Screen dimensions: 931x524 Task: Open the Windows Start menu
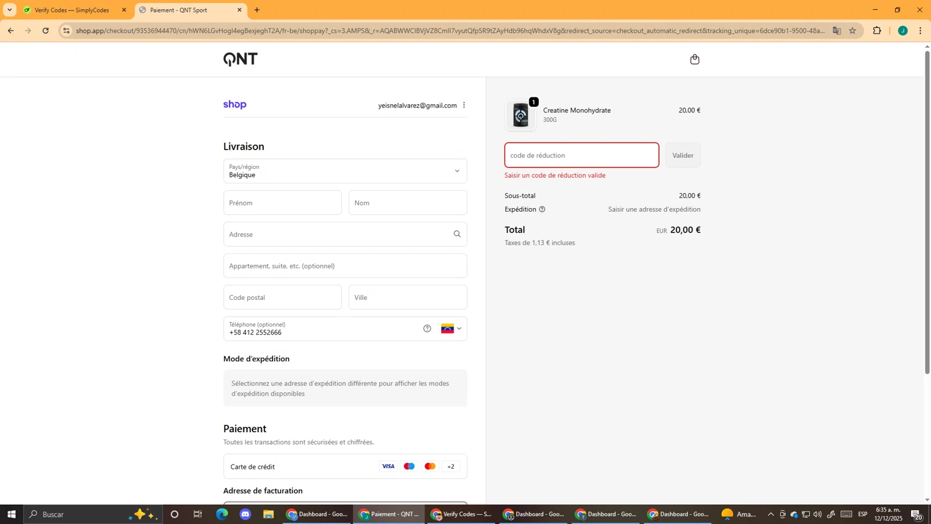(x=11, y=514)
